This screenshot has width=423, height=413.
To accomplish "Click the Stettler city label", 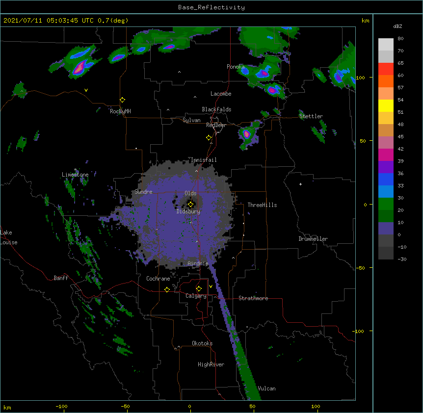I will [x=311, y=116].
